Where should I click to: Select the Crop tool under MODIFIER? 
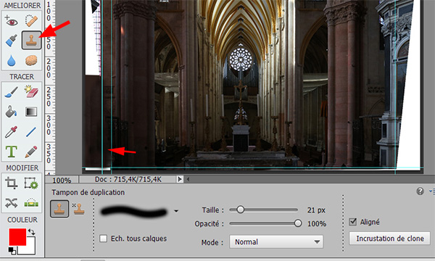[x=11, y=183]
